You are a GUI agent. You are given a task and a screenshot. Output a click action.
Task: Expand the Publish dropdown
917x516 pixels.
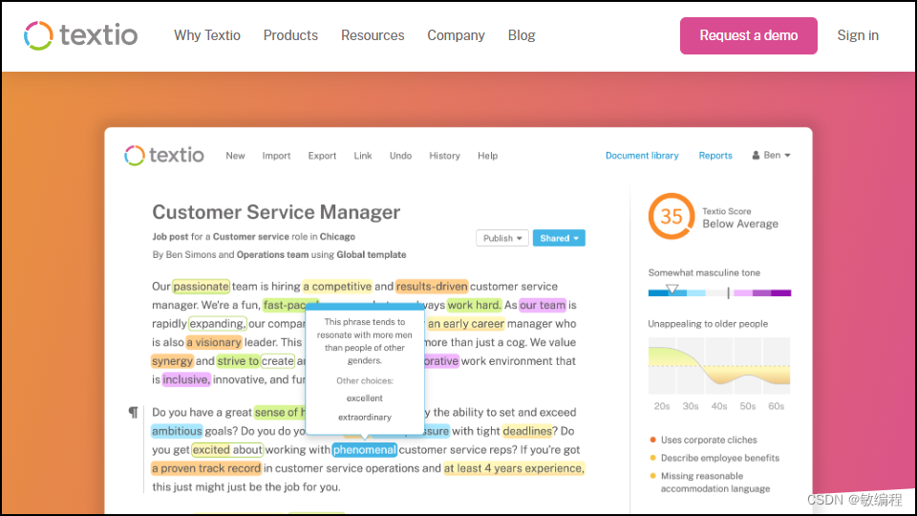[x=502, y=238]
